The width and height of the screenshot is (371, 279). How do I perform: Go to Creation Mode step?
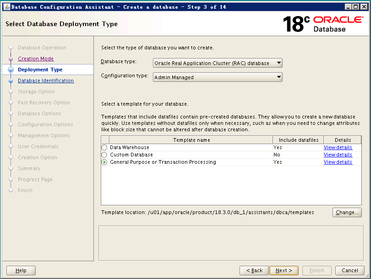36,59
